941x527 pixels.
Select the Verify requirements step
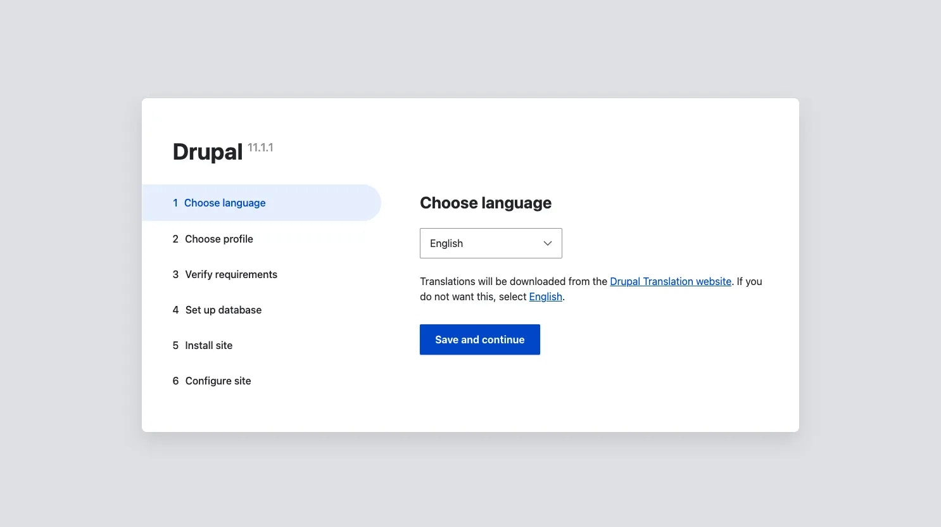click(x=225, y=274)
